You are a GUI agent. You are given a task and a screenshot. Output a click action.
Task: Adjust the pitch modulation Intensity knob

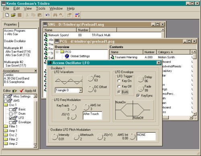[55, 137]
